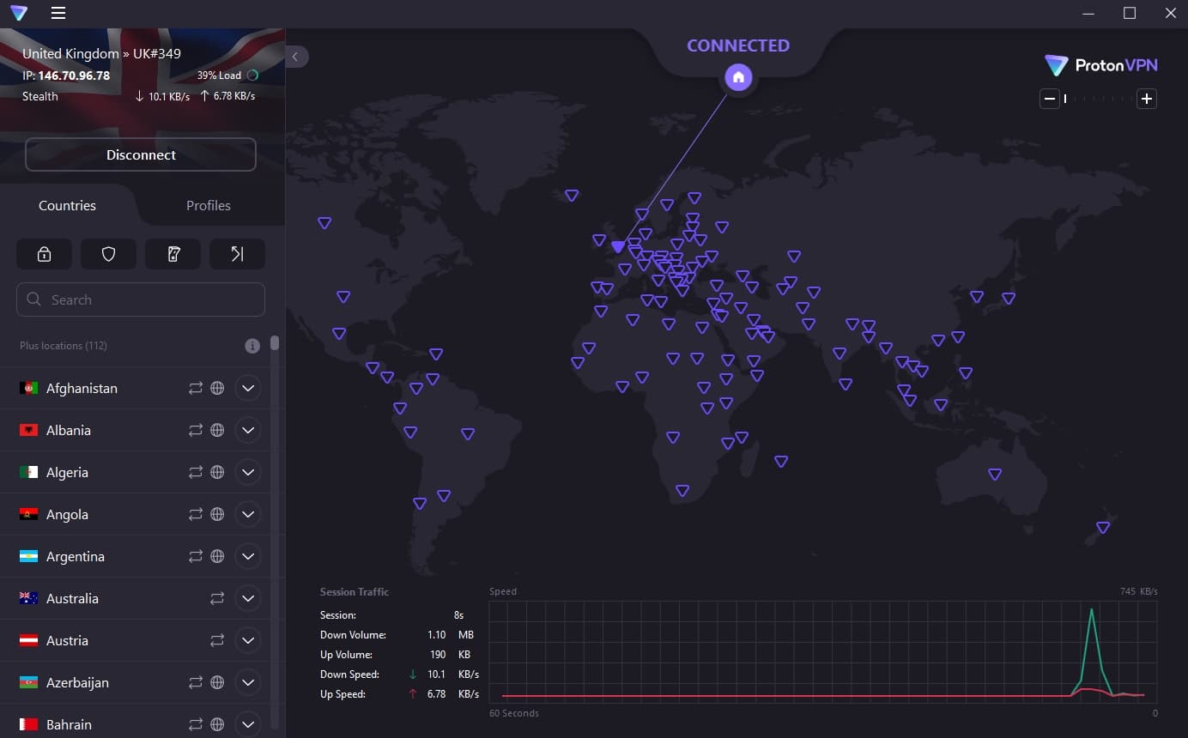Maximize the Proton VPN window

(x=1130, y=13)
